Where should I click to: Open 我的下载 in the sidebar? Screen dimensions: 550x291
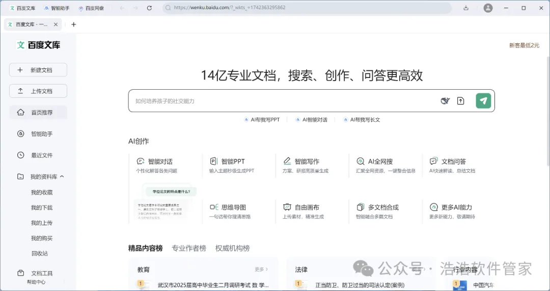(41, 207)
